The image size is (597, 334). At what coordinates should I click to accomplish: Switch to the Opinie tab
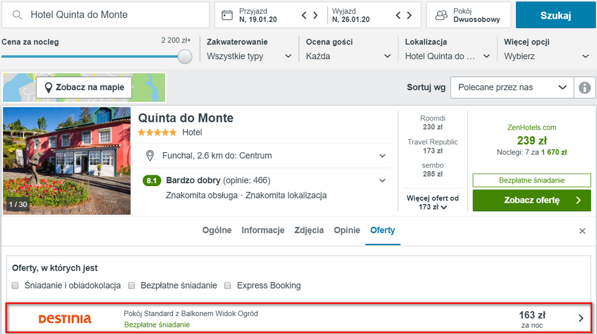tap(347, 230)
